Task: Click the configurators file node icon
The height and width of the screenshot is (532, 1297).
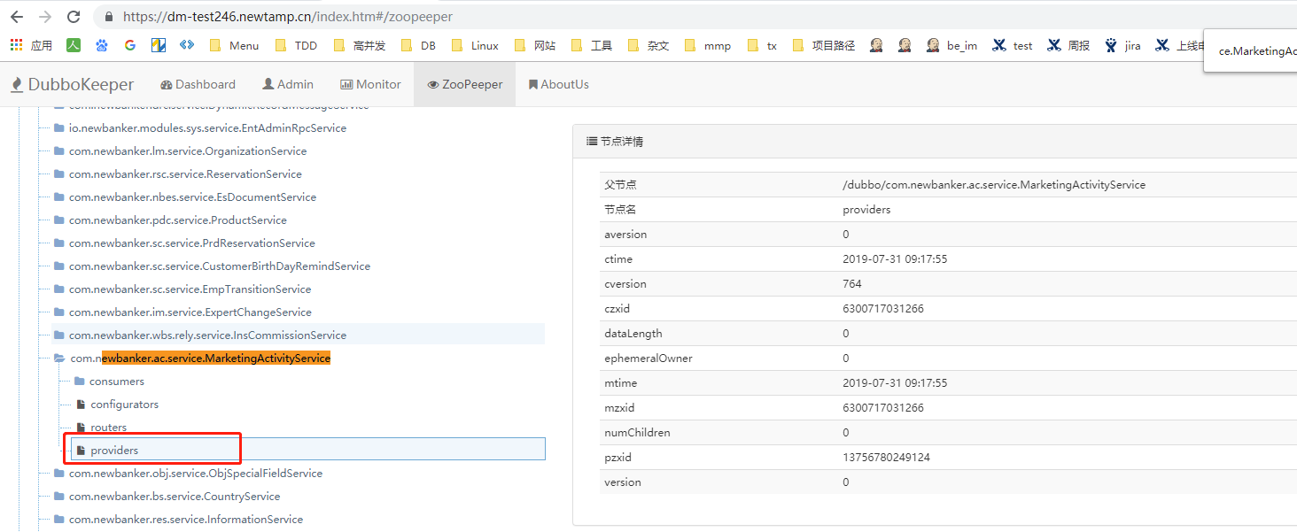Action: coord(81,405)
